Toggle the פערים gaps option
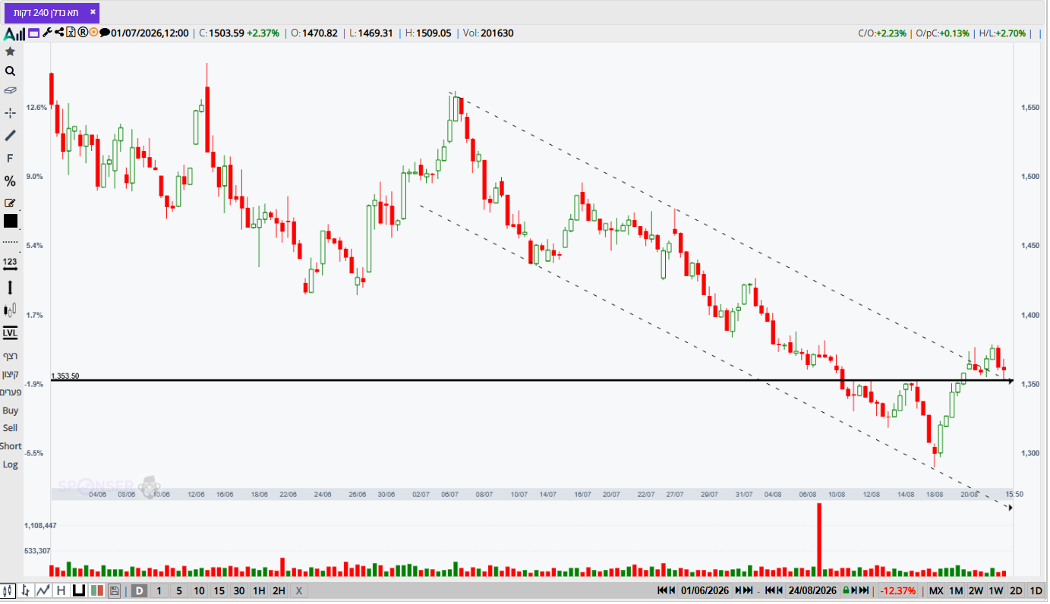Image resolution: width=1050 pixels, height=604 pixels. (x=10, y=392)
